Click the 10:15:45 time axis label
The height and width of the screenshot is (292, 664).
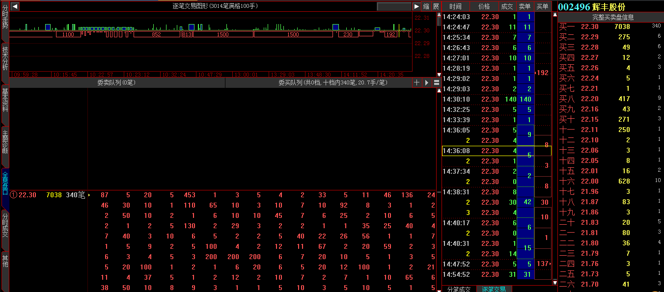pyautogui.click(x=65, y=75)
